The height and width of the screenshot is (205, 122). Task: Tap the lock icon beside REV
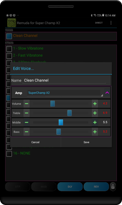click(x=113, y=187)
